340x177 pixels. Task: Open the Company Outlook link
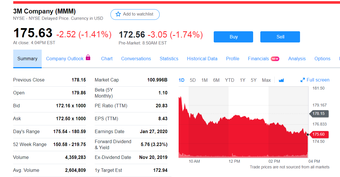coord(65,59)
